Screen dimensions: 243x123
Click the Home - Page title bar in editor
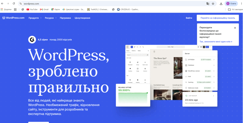[171, 47]
